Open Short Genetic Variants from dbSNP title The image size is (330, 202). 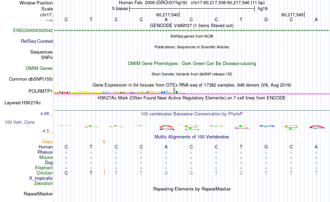[x=192, y=74]
